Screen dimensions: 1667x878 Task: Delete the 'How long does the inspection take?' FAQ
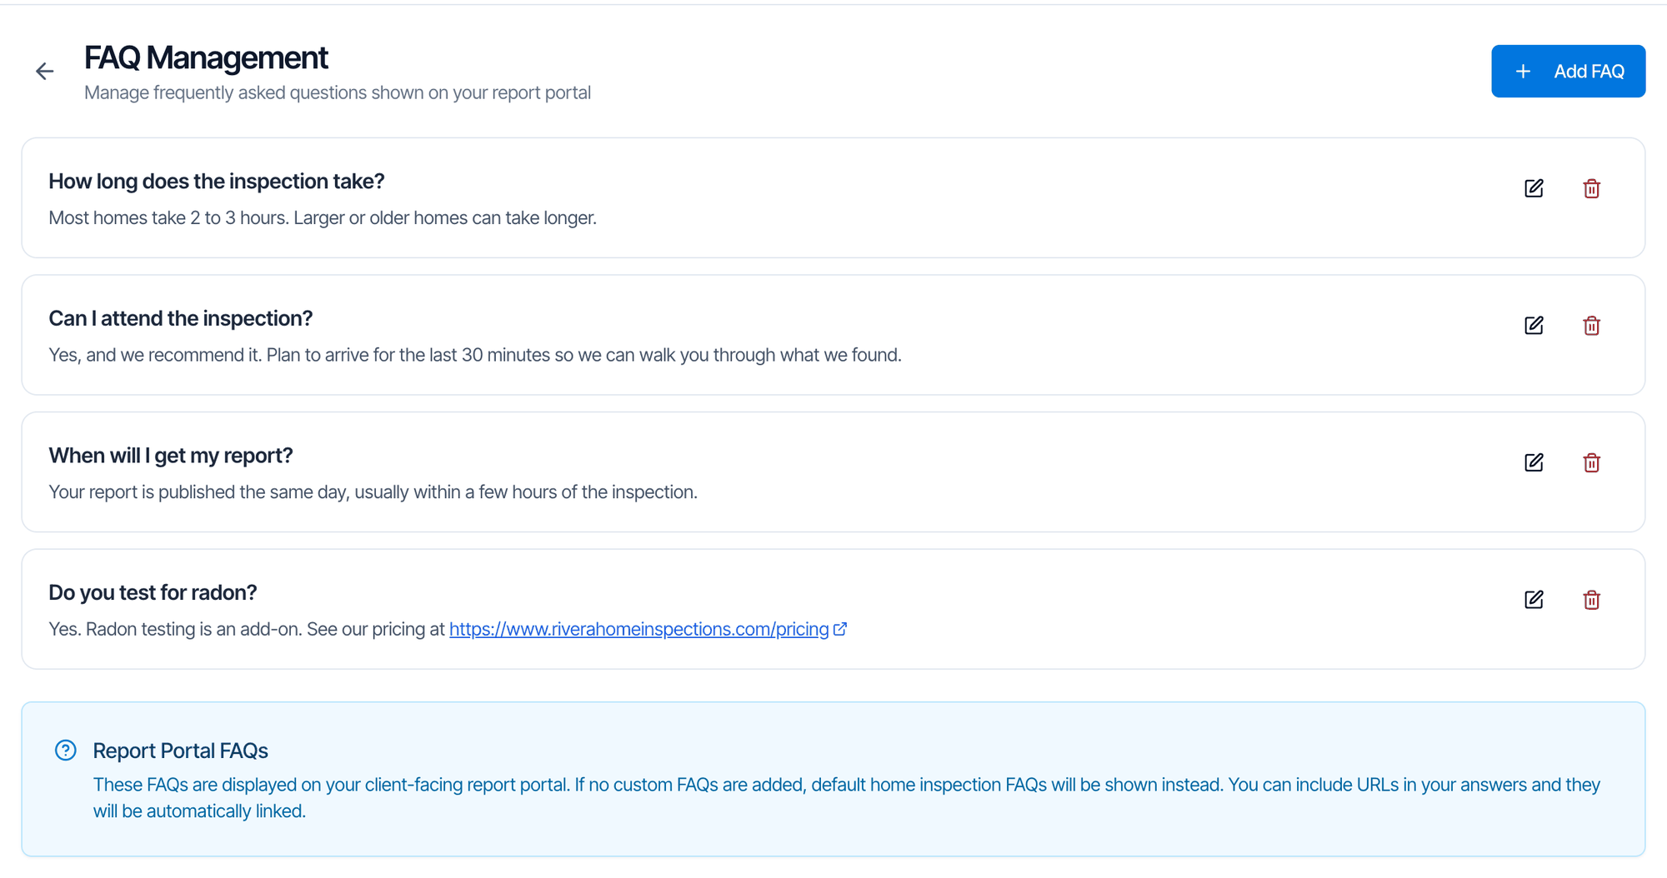pos(1591,188)
